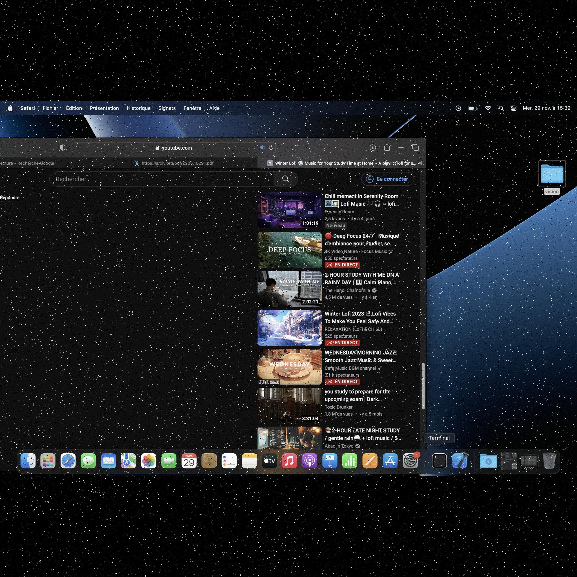
Task: Open the Wi-Fi menu bar icon
Action: pyautogui.click(x=488, y=108)
